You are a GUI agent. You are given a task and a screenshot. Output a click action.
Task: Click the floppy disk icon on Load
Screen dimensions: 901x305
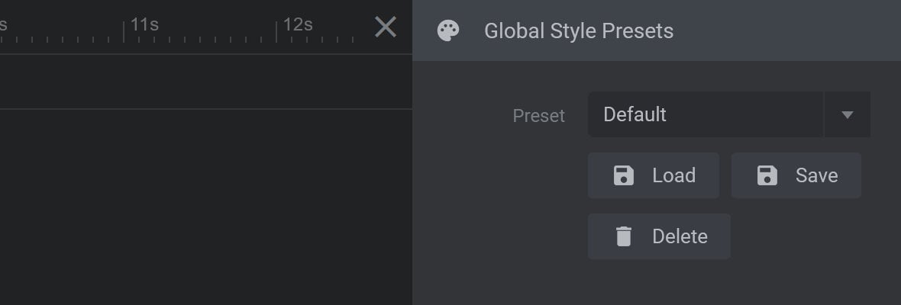coord(624,175)
